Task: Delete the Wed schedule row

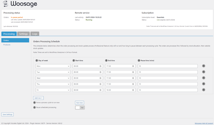Action: pos(203,78)
